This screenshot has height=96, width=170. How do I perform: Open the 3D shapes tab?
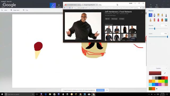point(59,6)
